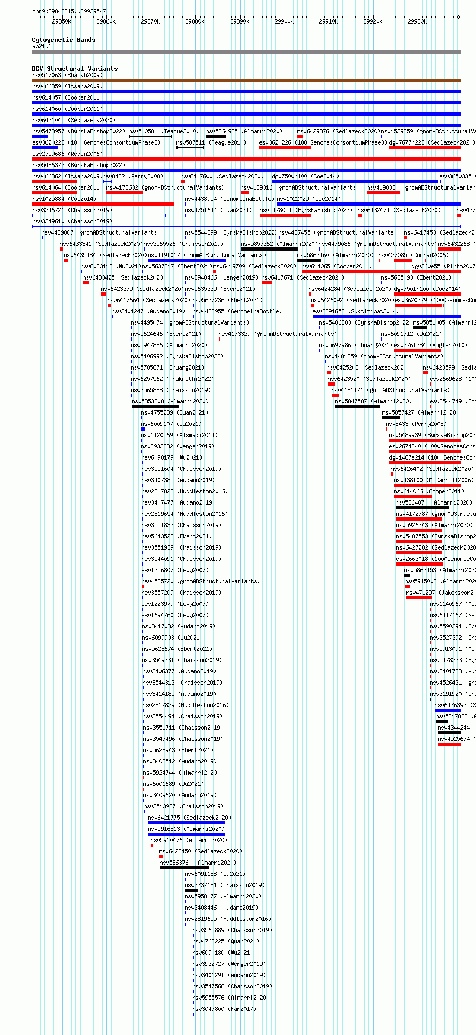Click nsv1022029 (Coe2014) label

[309, 199]
